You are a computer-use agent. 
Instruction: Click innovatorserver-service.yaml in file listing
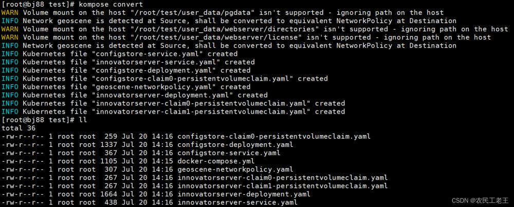tap(237, 202)
